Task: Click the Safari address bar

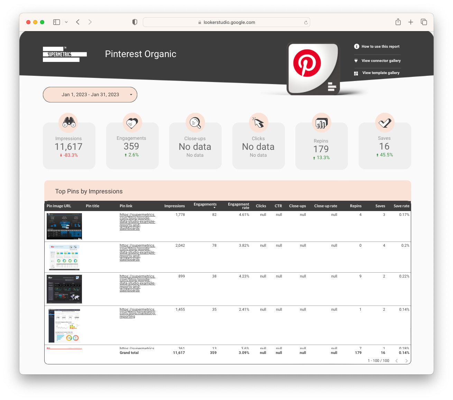Action: click(226, 22)
